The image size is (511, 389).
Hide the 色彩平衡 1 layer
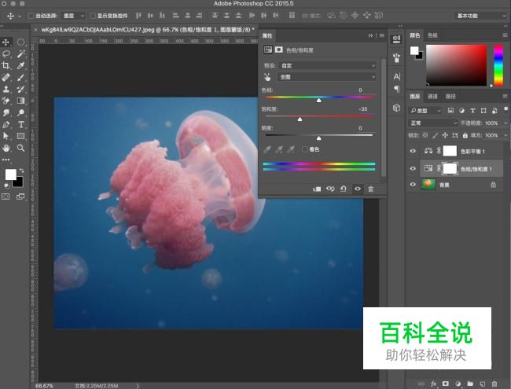(x=414, y=151)
